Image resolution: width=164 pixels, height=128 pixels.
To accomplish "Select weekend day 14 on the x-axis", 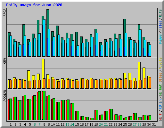I will [x=72, y=124].
